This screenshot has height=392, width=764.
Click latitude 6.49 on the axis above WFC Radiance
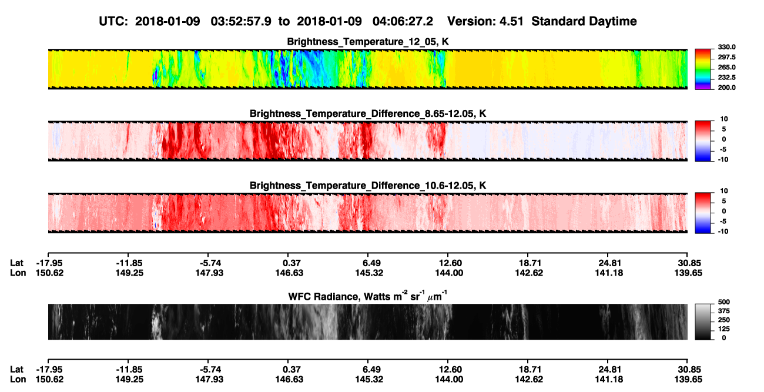pyautogui.click(x=368, y=263)
